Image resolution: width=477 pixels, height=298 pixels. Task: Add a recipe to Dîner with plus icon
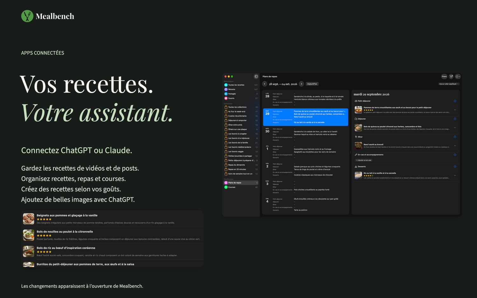pyautogui.click(x=455, y=137)
